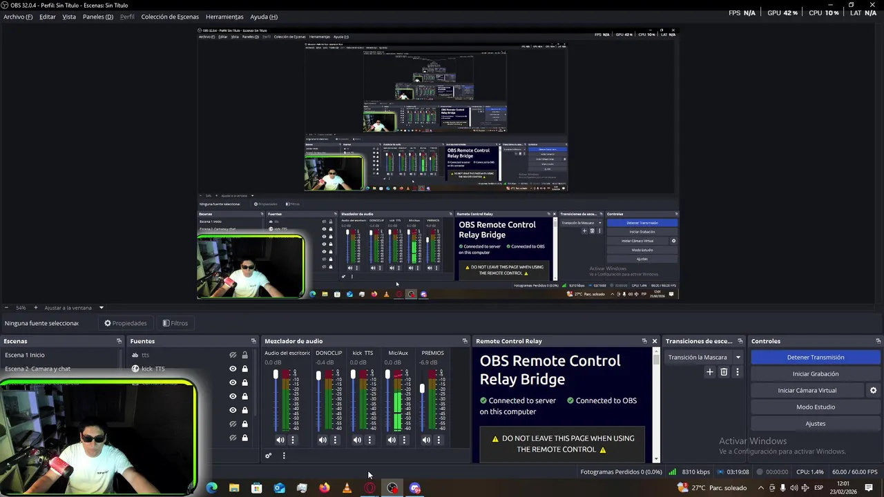
Task: Open advanced audio properties gear in mixer
Action: coord(269,456)
